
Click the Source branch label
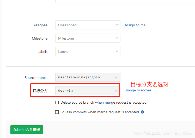pos(36,78)
